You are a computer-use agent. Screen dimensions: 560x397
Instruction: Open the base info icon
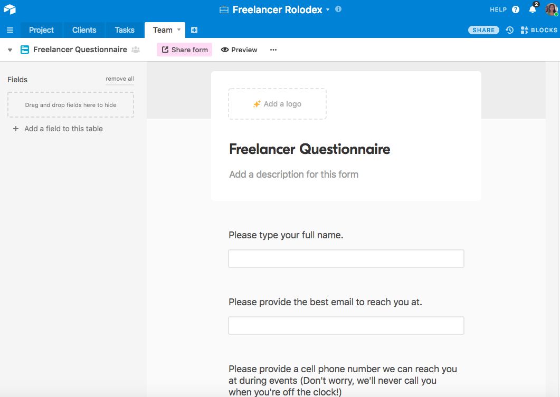338,9
